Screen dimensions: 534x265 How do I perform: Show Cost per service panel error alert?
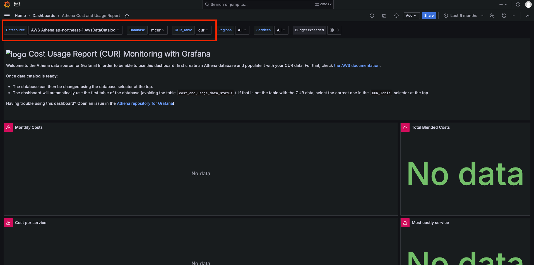pos(8,223)
